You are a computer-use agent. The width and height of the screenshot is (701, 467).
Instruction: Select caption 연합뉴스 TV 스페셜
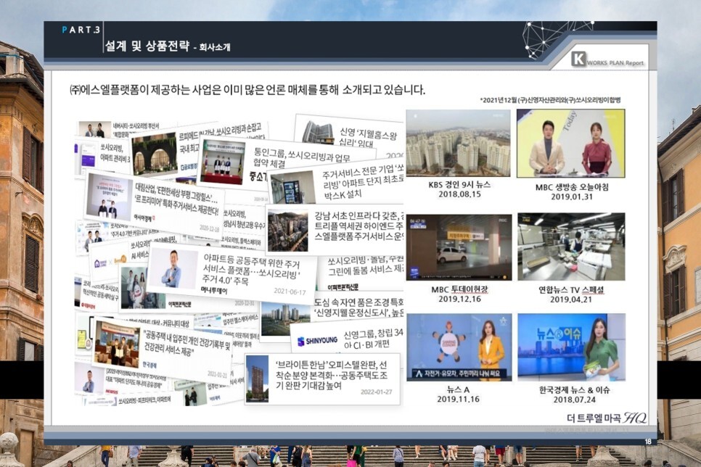click(x=571, y=289)
